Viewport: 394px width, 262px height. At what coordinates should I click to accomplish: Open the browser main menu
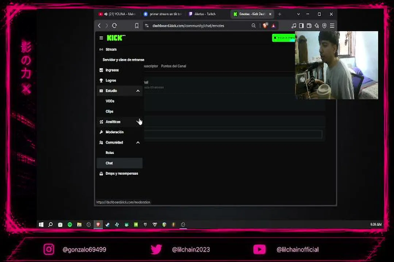click(332, 25)
